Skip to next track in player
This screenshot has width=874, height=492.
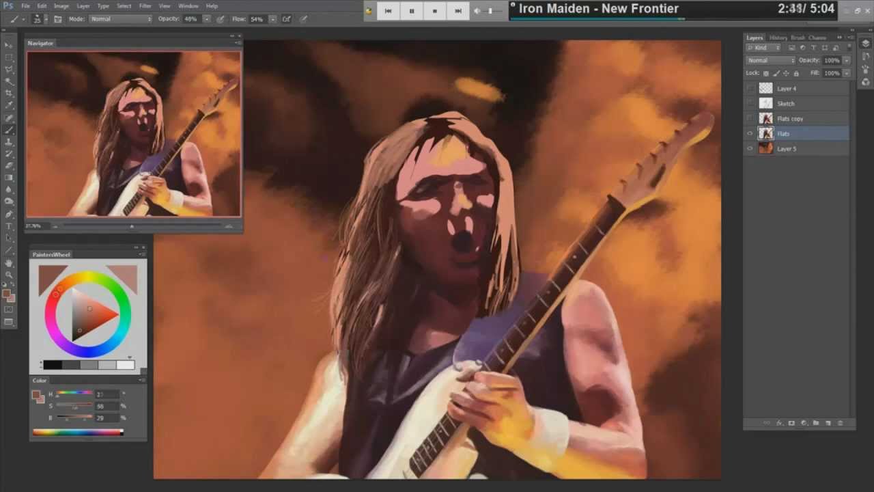tap(458, 10)
